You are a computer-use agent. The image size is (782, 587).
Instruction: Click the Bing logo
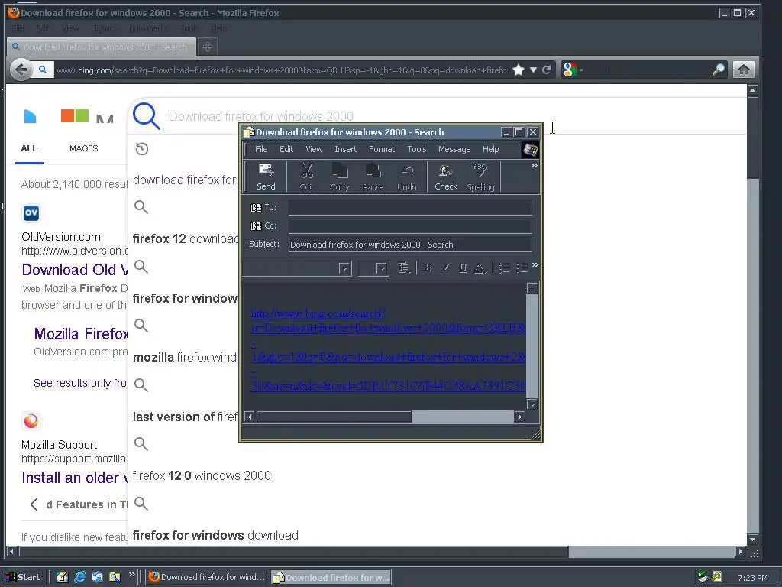point(31,116)
